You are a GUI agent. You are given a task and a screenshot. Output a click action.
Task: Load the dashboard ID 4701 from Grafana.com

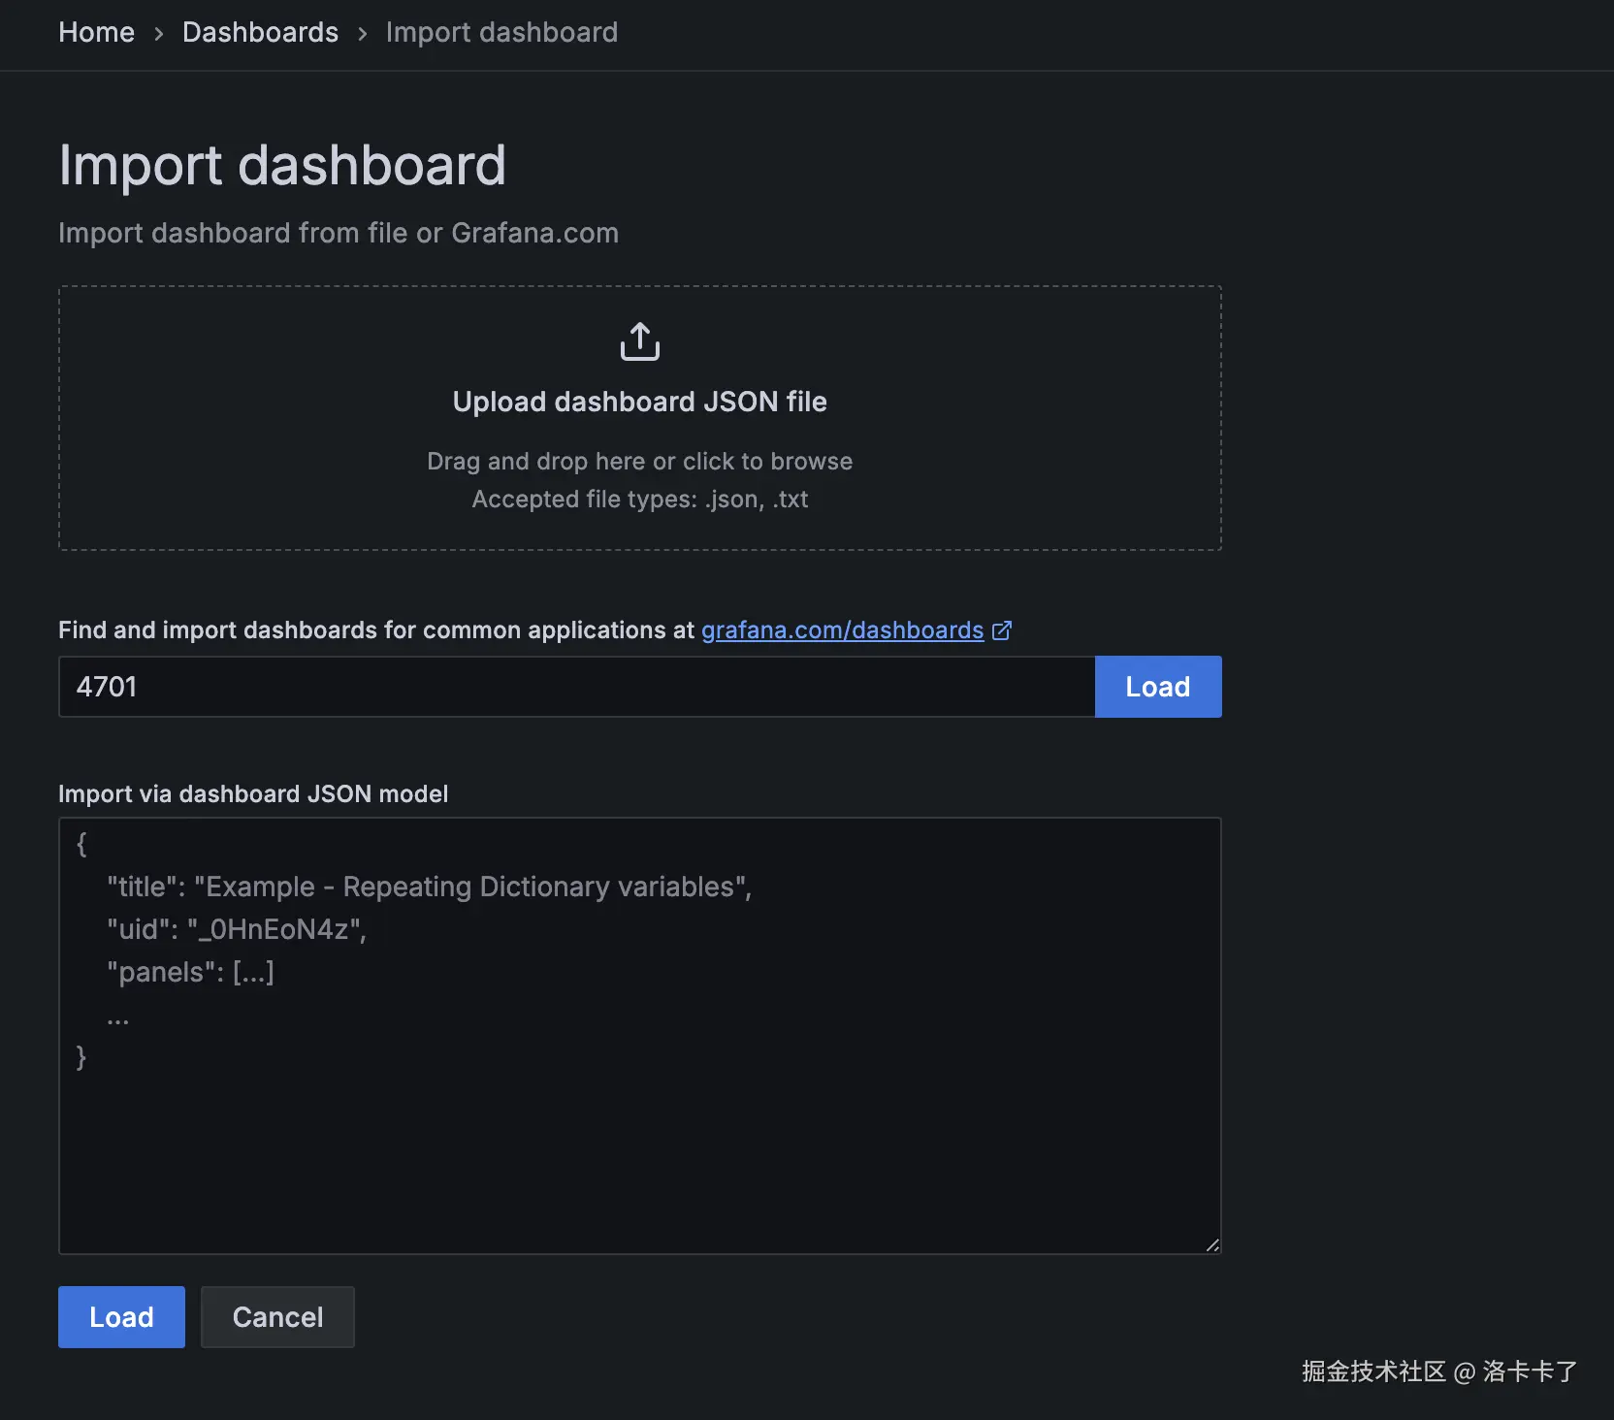[1158, 687]
